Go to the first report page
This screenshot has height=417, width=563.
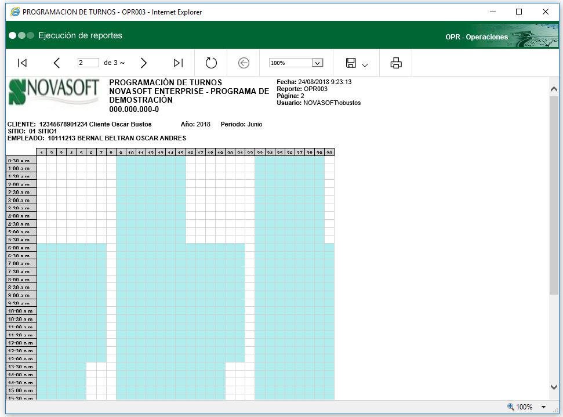[x=22, y=63]
